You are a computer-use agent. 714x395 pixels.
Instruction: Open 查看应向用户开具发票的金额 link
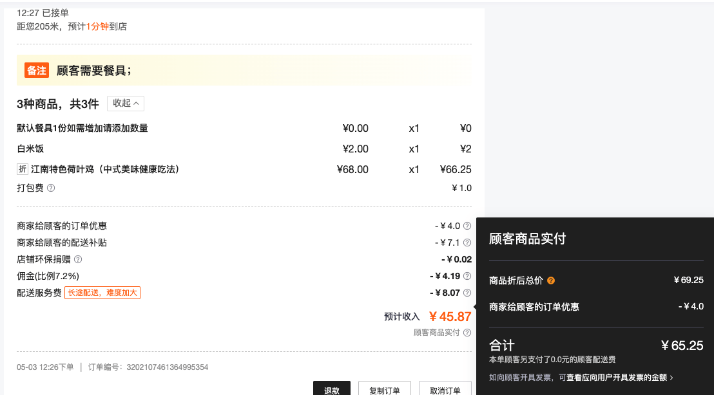617,377
